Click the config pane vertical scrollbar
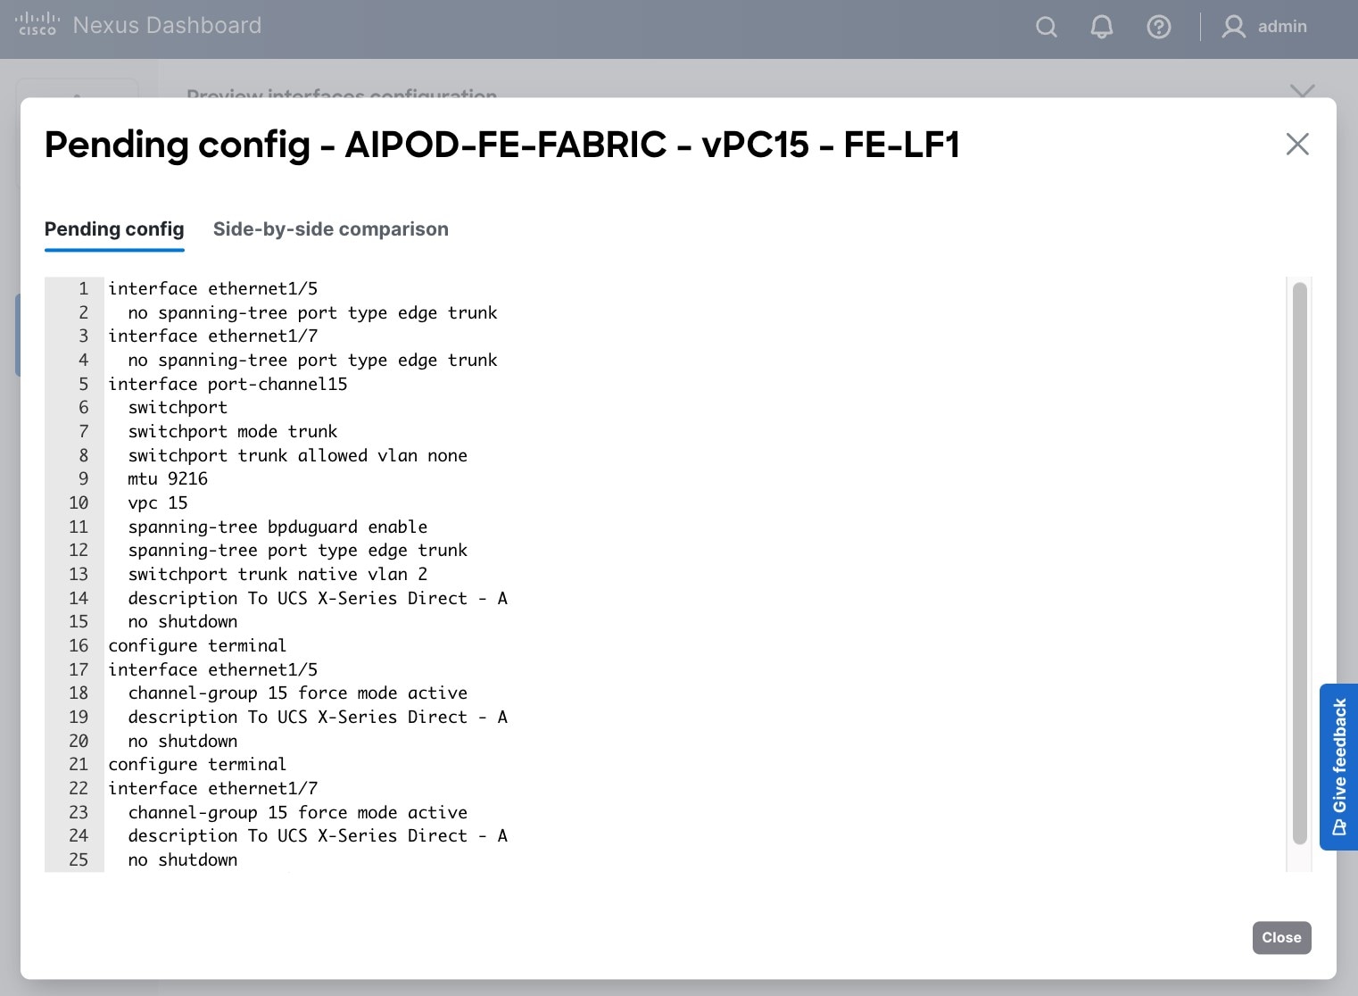The image size is (1358, 996). tap(1300, 563)
